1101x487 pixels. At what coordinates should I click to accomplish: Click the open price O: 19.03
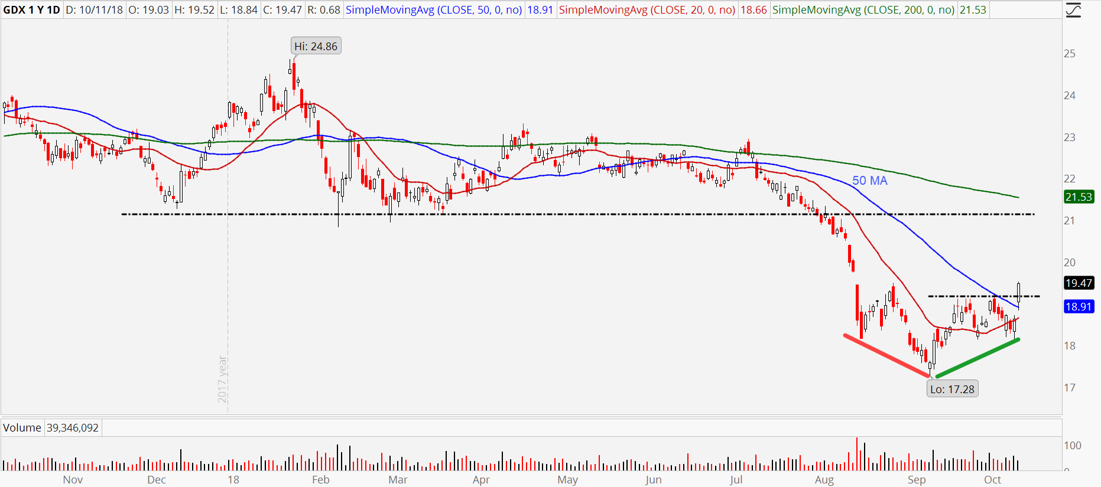point(149,10)
